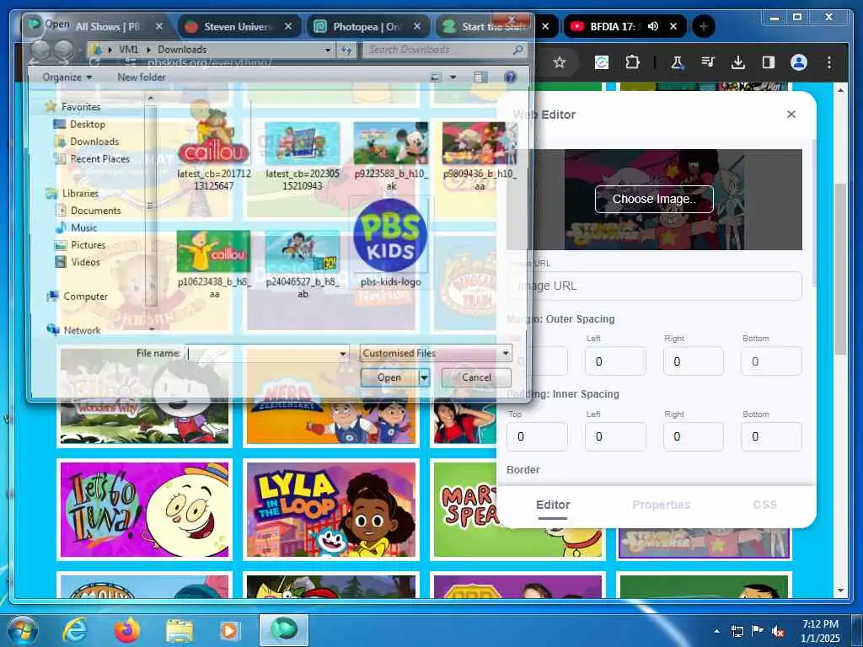Expand the Organize menu
863x647 pixels.
67,77
